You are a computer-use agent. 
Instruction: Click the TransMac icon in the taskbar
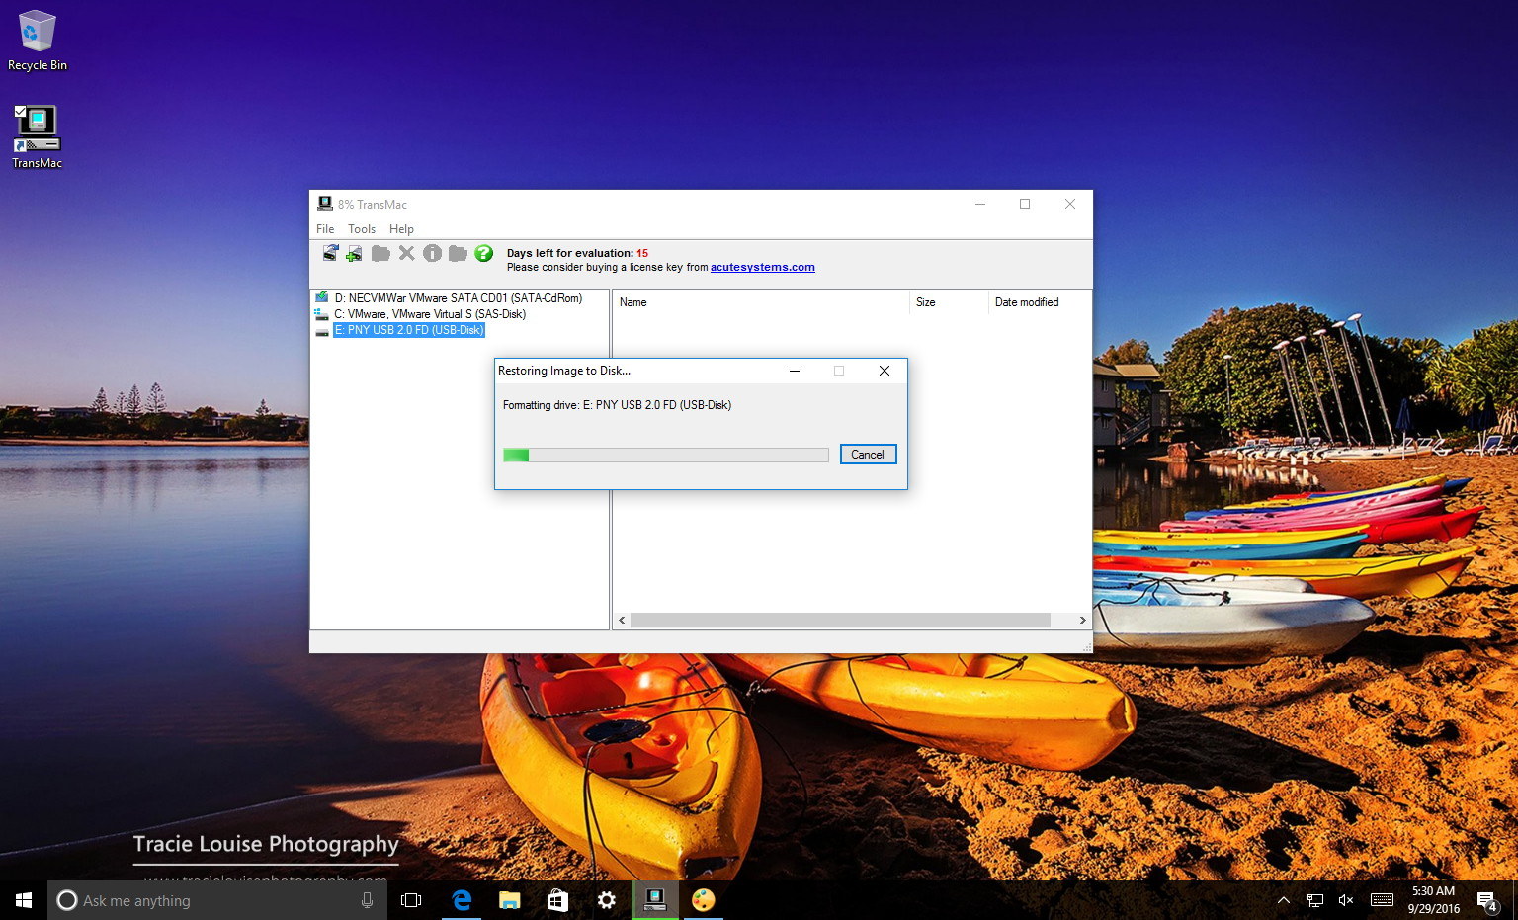(654, 900)
